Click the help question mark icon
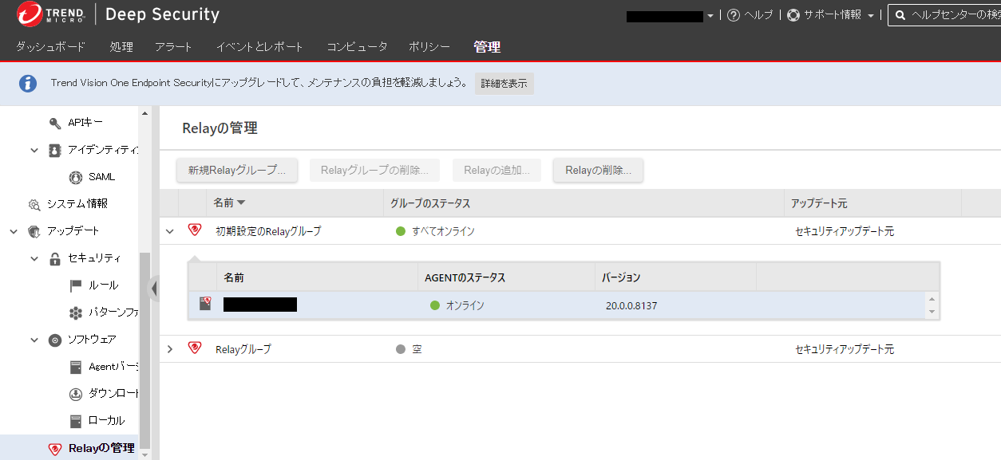1001x460 pixels. [734, 14]
